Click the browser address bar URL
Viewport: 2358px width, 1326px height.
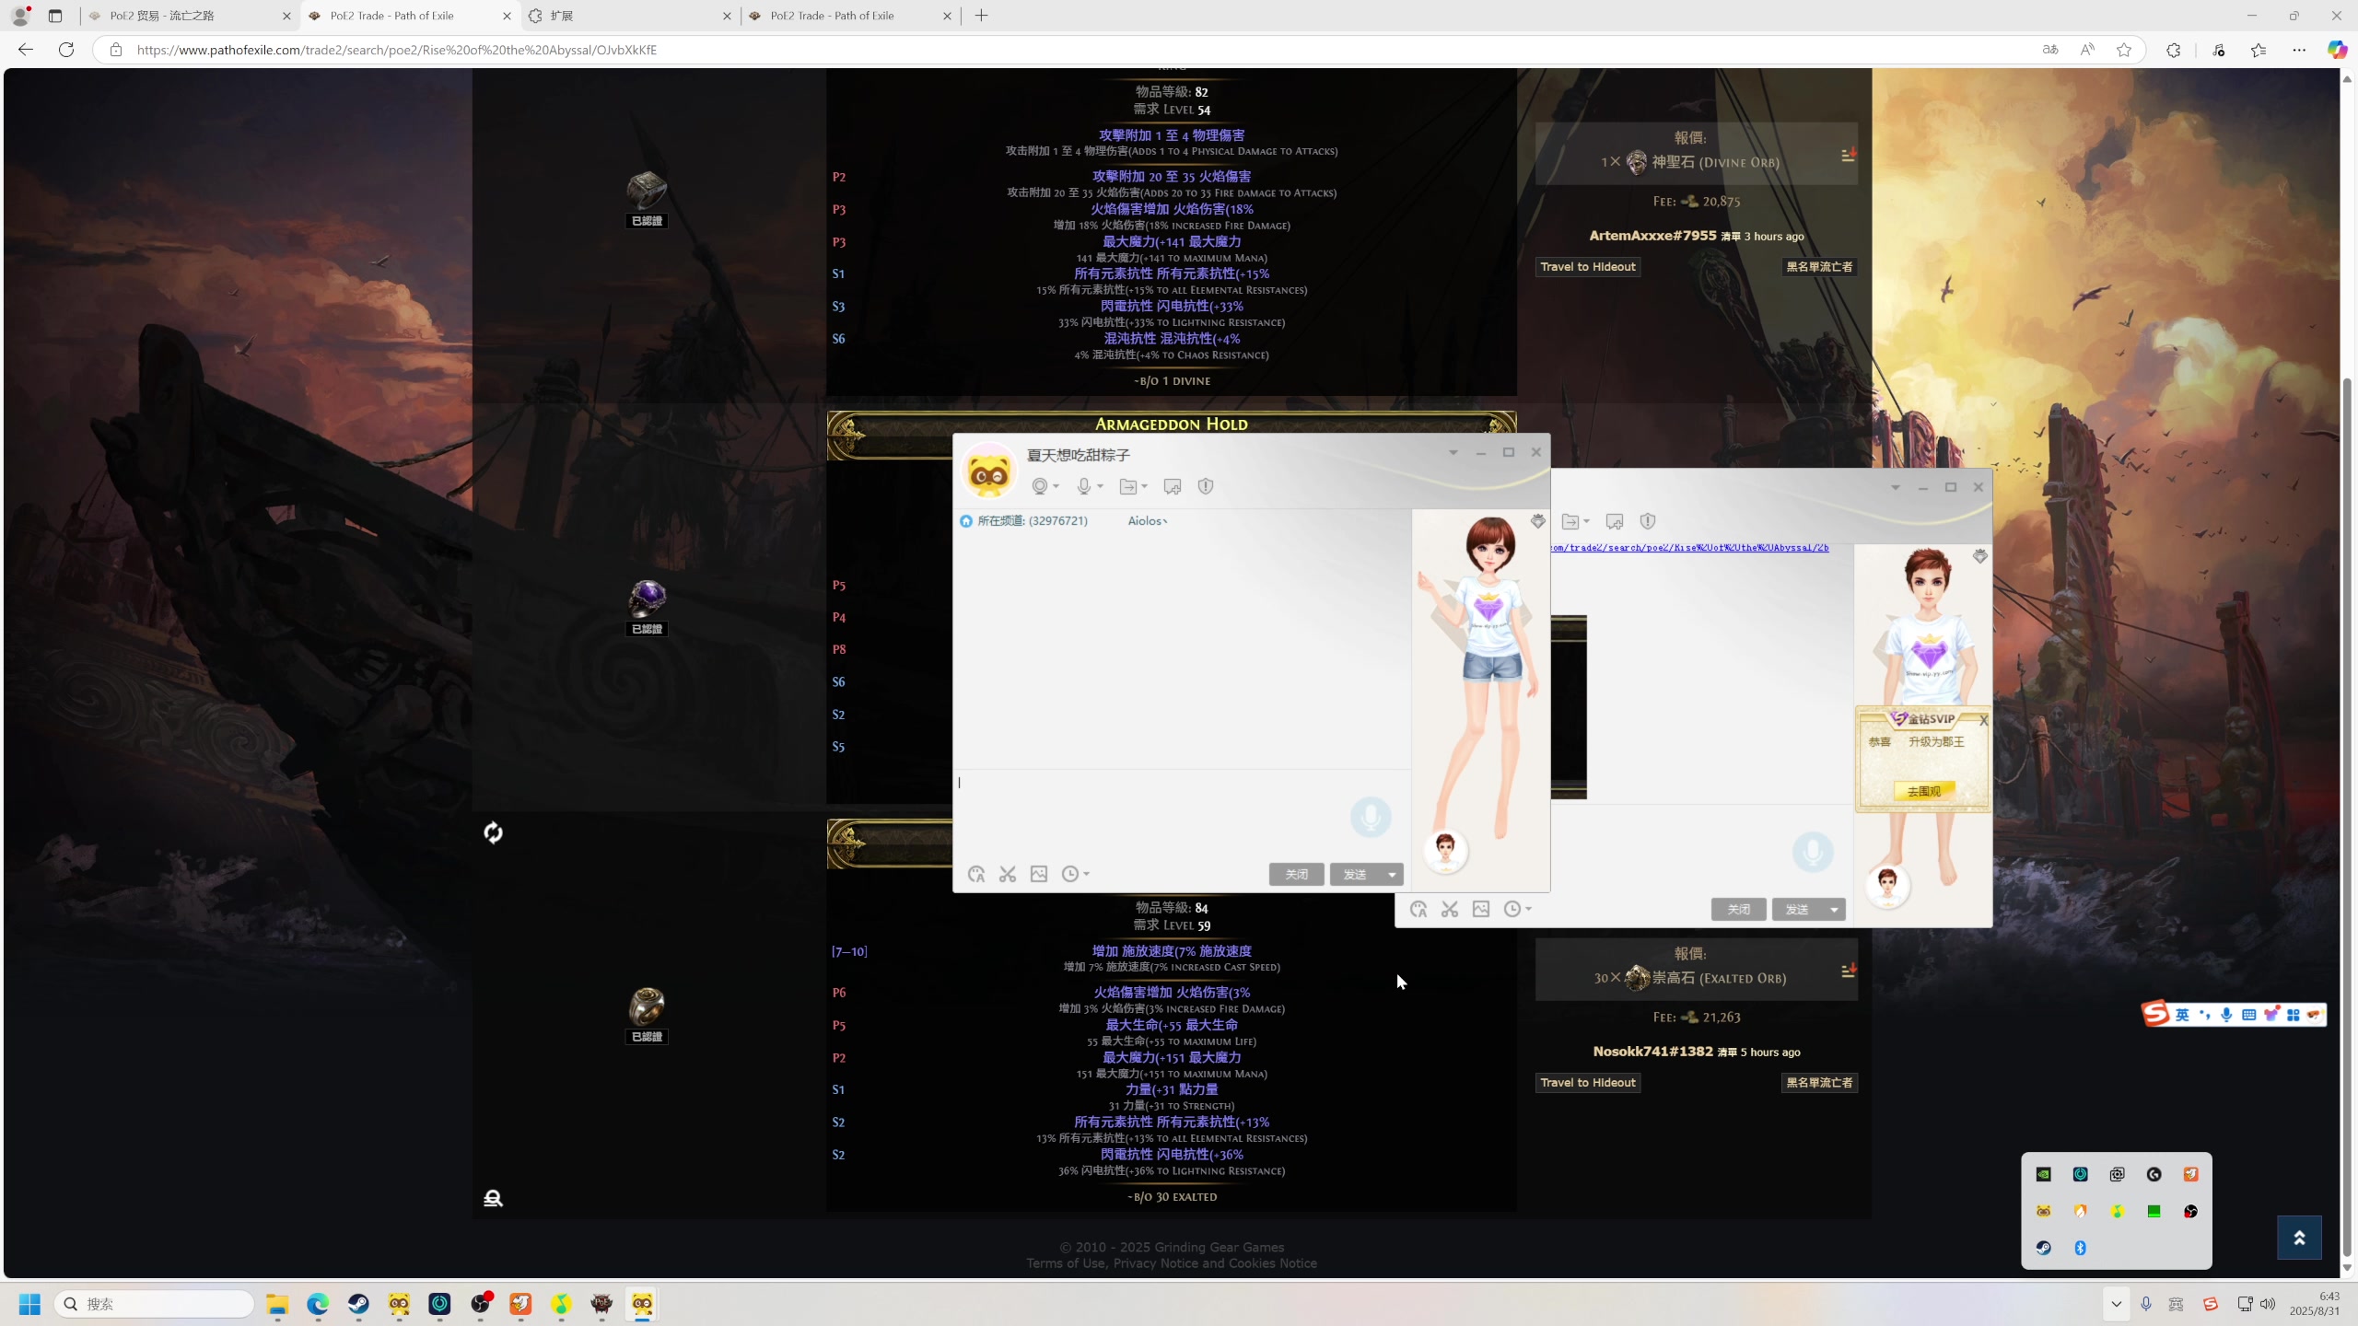coord(397,50)
